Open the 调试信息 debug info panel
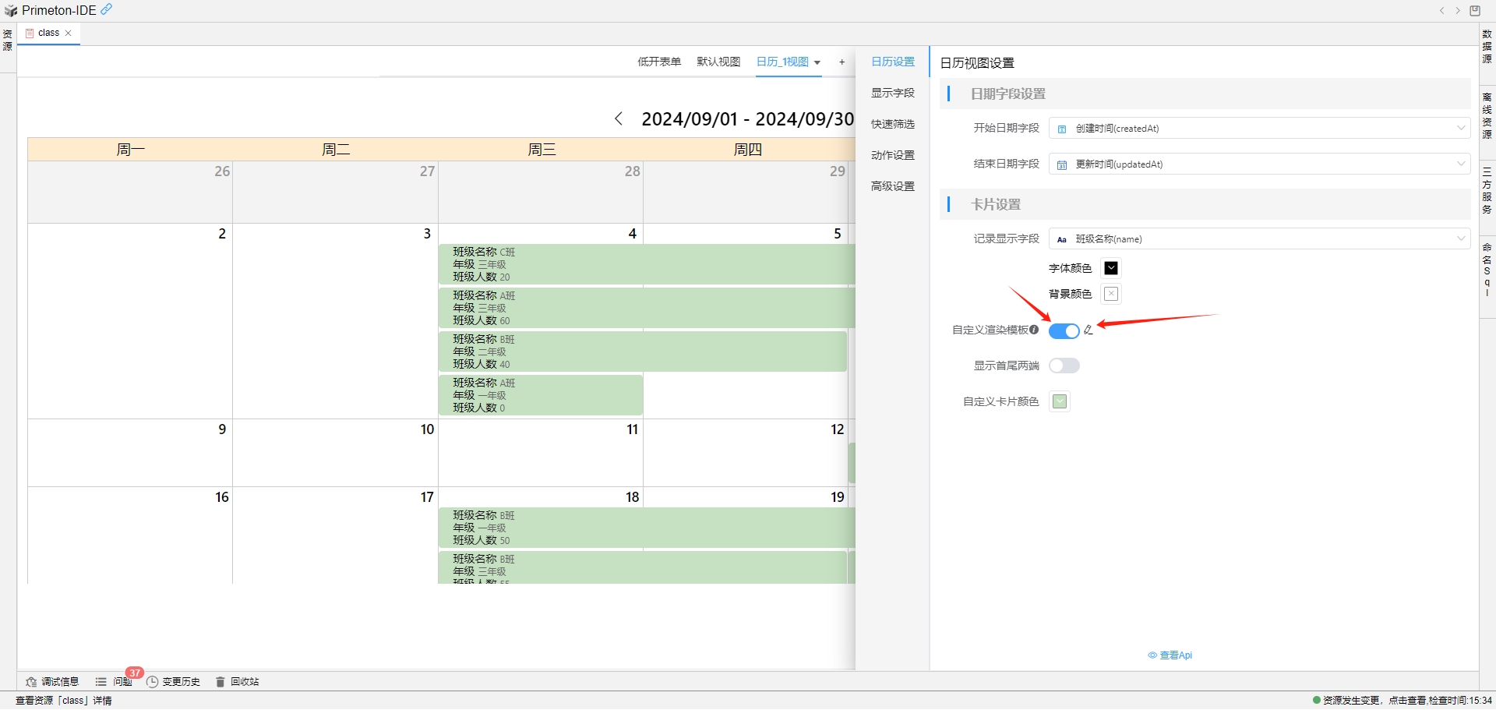This screenshot has width=1496, height=710. pos(59,681)
